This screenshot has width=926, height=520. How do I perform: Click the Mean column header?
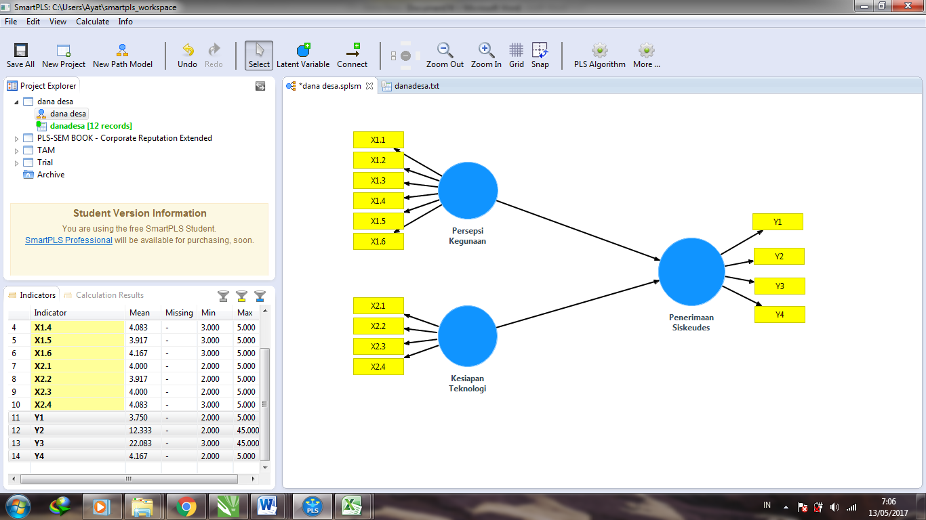pyautogui.click(x=144, y=313)
